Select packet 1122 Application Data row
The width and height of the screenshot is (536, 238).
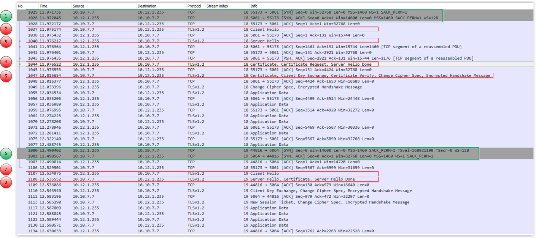tap(275, 219)
